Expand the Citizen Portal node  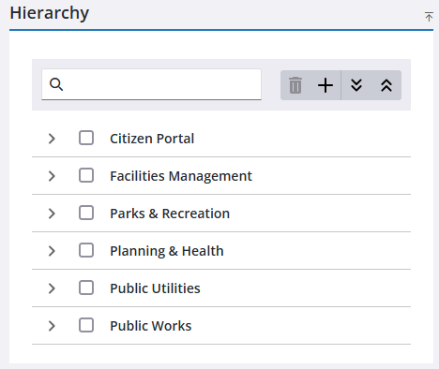[52, 139]
